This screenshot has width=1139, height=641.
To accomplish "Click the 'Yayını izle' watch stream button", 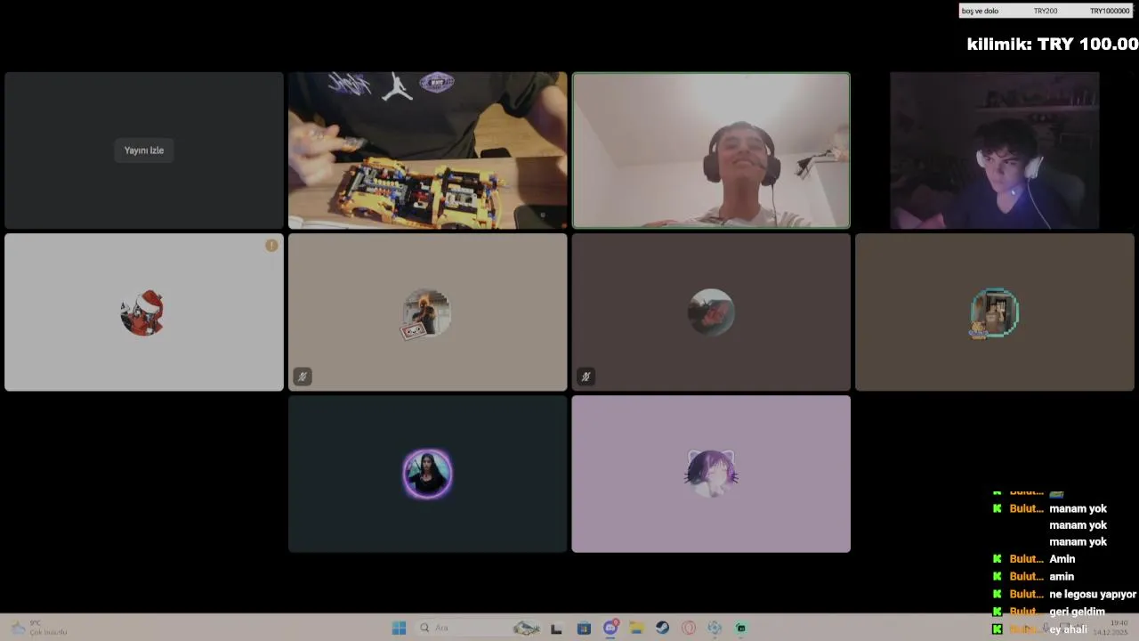I will click(143, 150).
